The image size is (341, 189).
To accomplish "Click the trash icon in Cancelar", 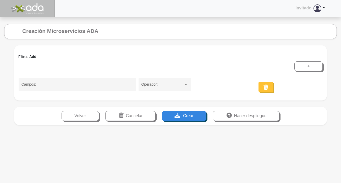I will click(x=121, y=115).
